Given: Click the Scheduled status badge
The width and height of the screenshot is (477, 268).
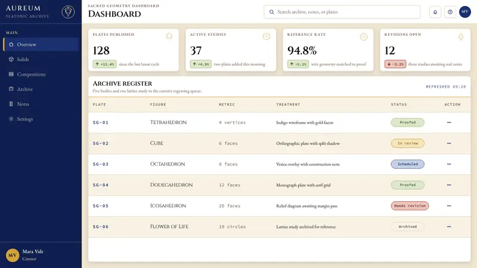Looking at the screenshot, I should (408, 164).
